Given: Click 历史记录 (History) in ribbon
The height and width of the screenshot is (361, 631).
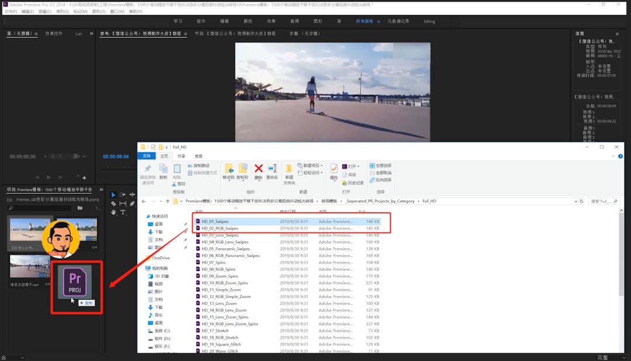Looking at the screenshot, I should (x=353, y=183).
